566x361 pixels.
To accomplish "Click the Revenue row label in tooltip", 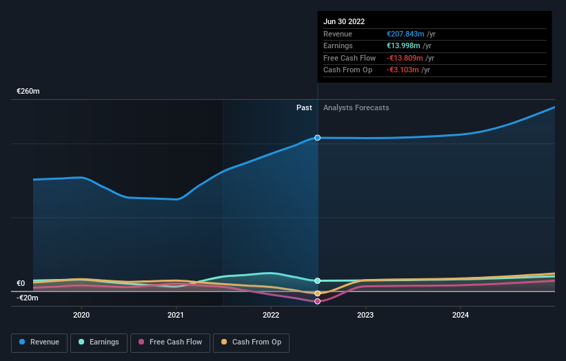I will (338, 34).
